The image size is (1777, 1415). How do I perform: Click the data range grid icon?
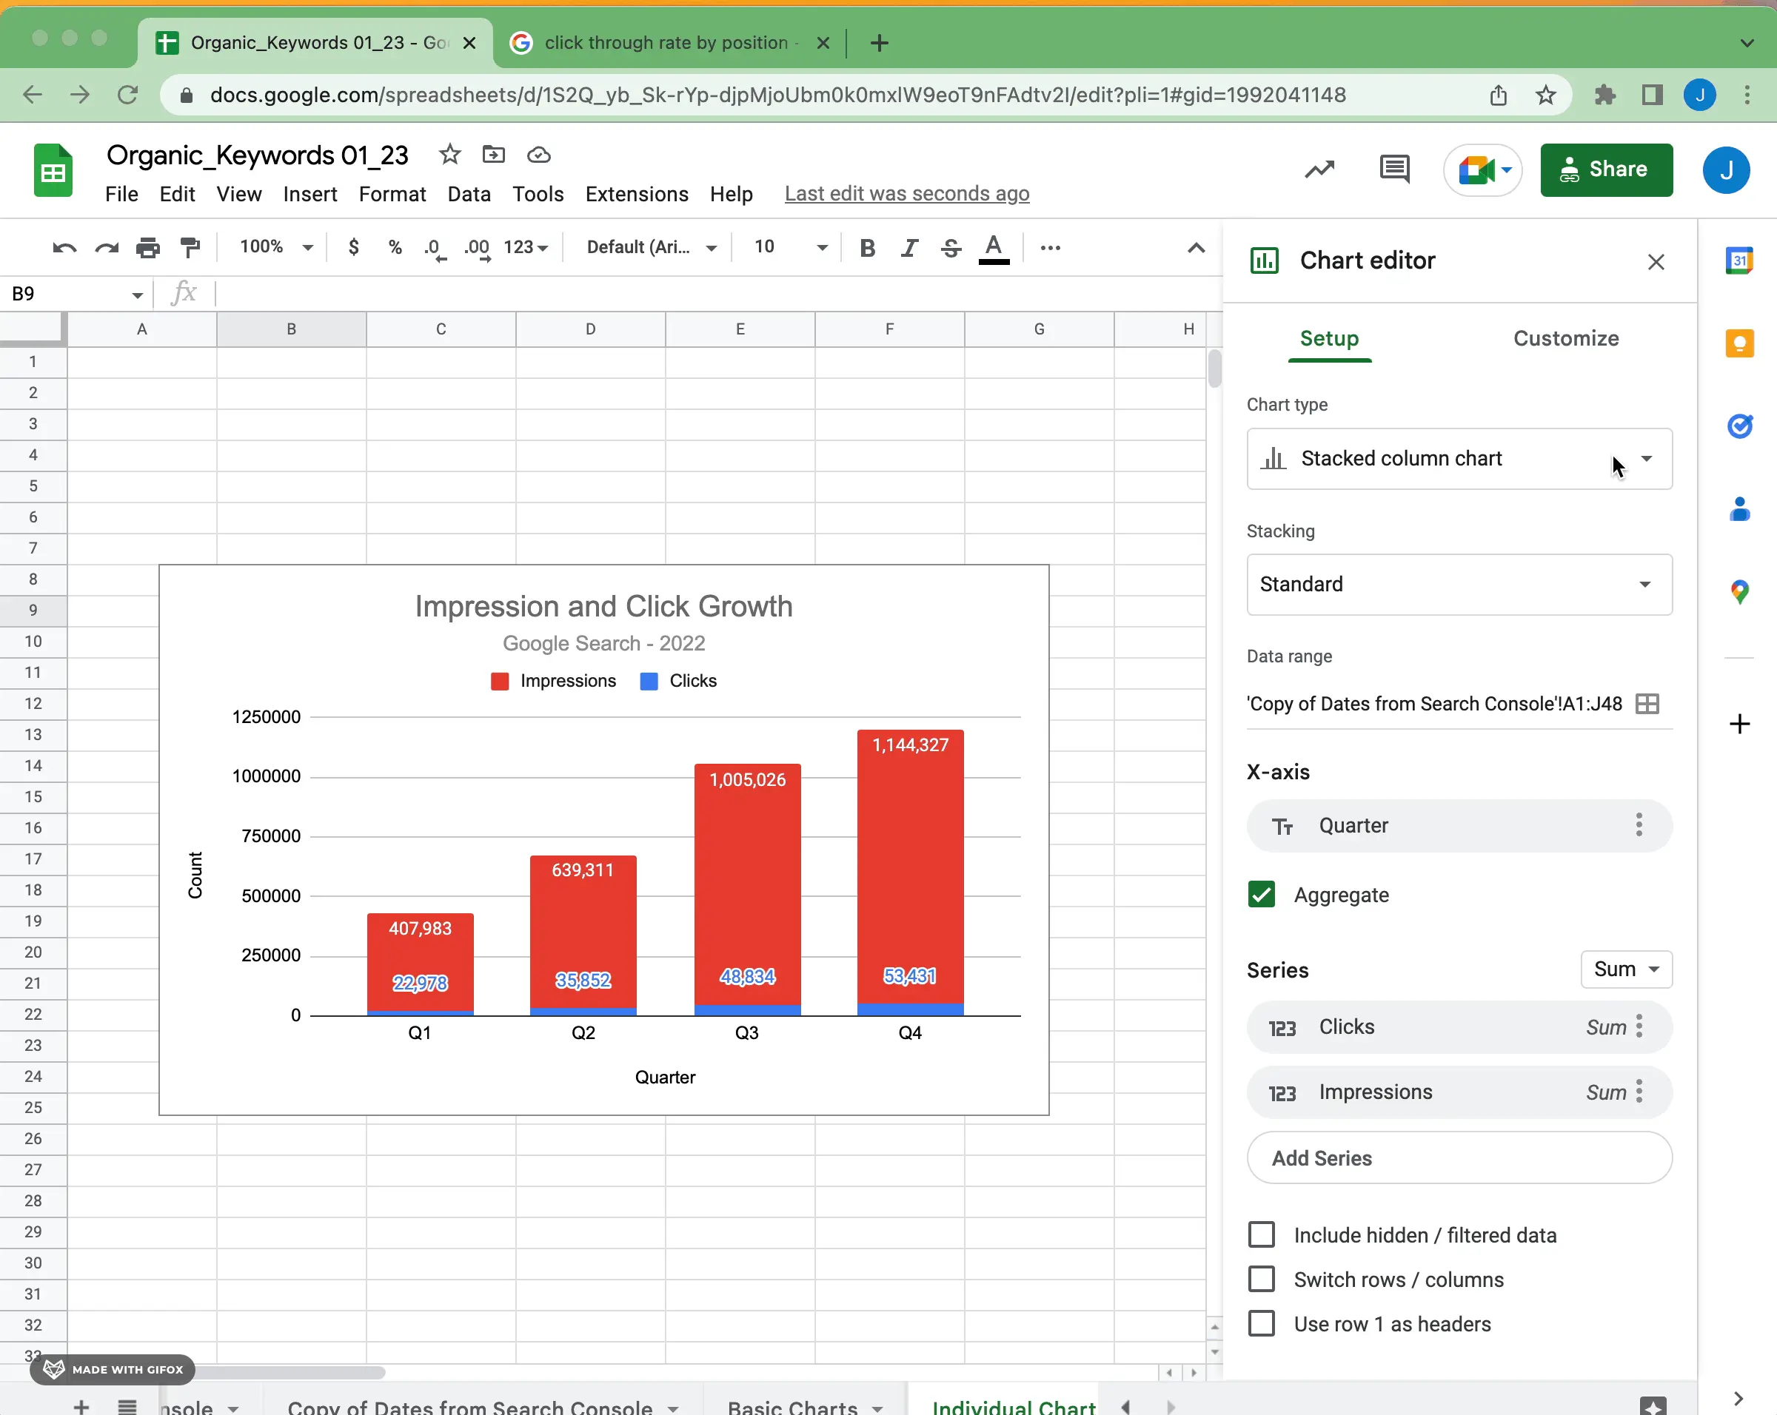point(1647,703)
